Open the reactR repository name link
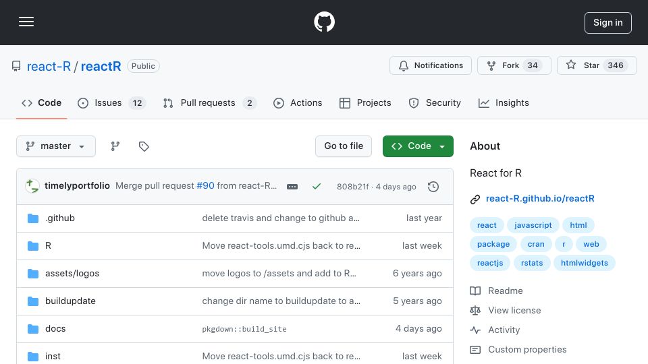 click(x=101, y=66)
